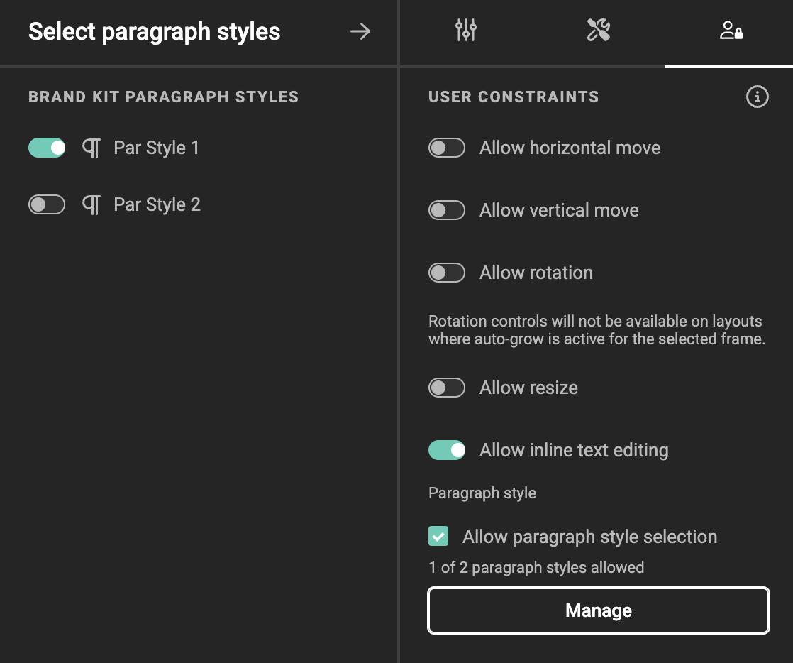Viewport: 793px width, 663px height.
Task: Open the adjustment sliders tab
Action: [x=467, y=30]
